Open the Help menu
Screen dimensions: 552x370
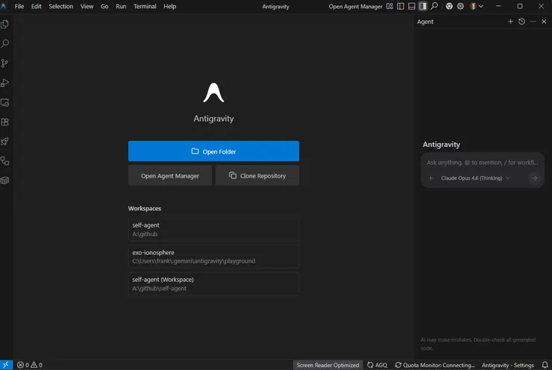[169, 6]
